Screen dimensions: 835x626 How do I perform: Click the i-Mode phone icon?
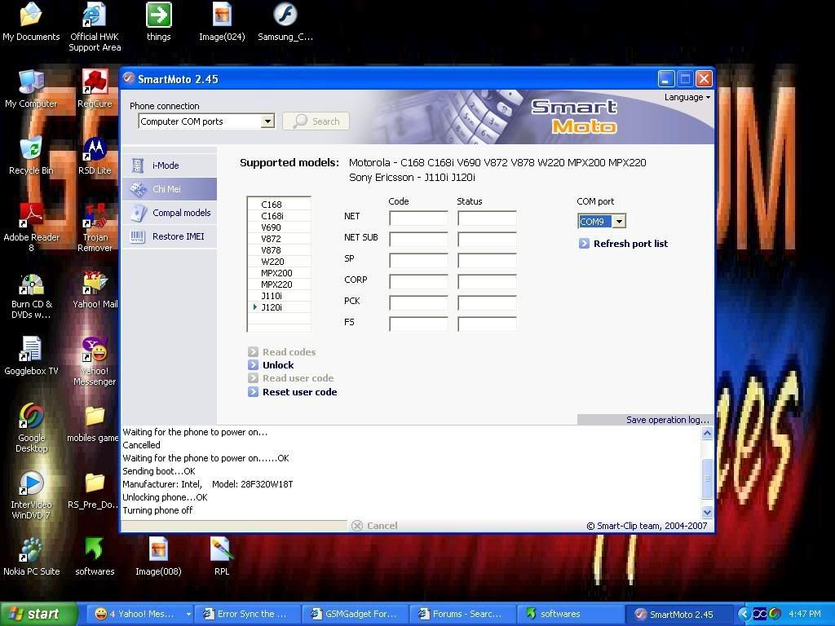pos(137,165)
